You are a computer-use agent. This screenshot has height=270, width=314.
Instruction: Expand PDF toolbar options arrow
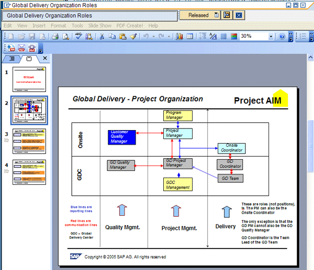(x=41, y=49)
